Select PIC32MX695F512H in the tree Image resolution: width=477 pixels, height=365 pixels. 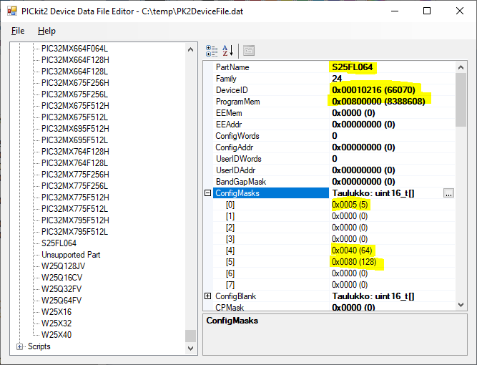[x=75, y=129]
